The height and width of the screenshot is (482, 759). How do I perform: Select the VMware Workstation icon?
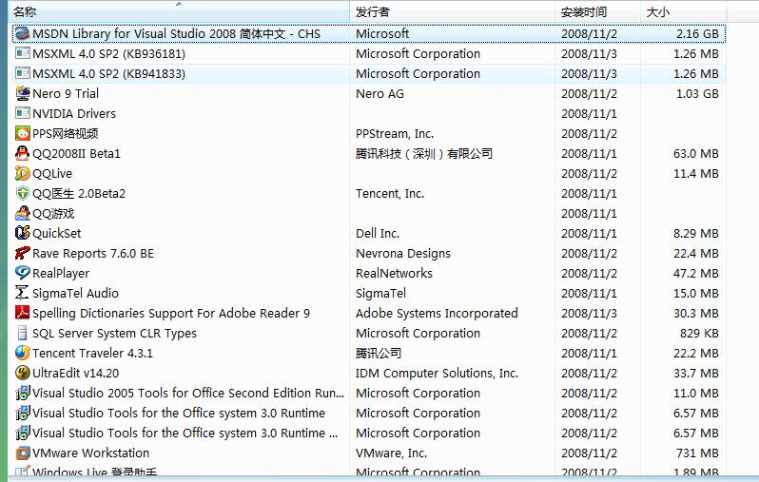point(23,453)
